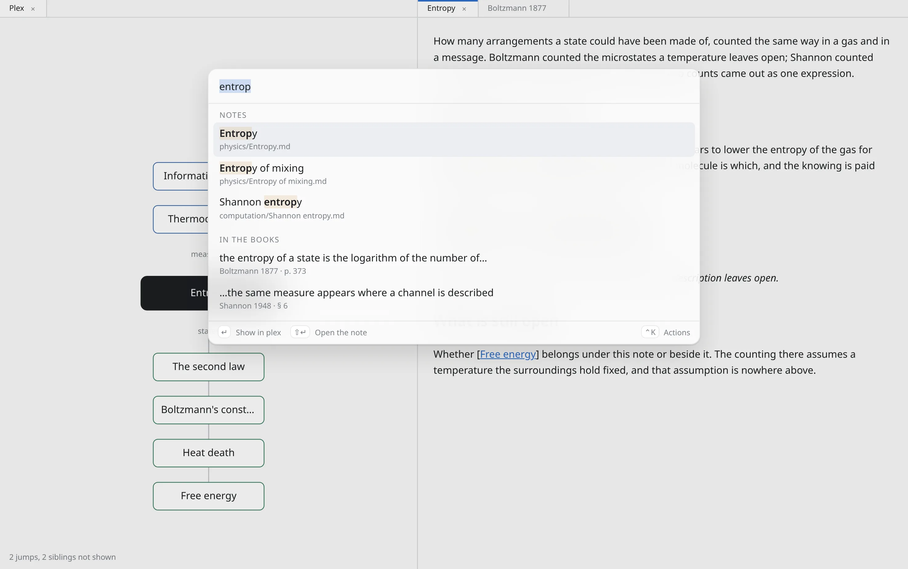The width and height of the screenshot is (908, 569).
Task: Click Open the note label
Action: (341, 333)
